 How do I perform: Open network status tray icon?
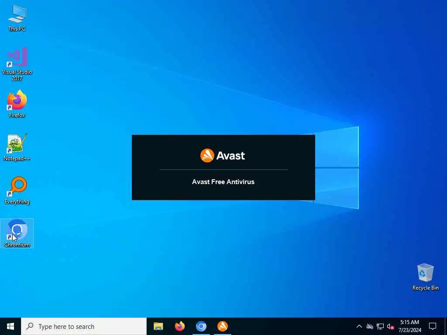click(x=380, y=326)
